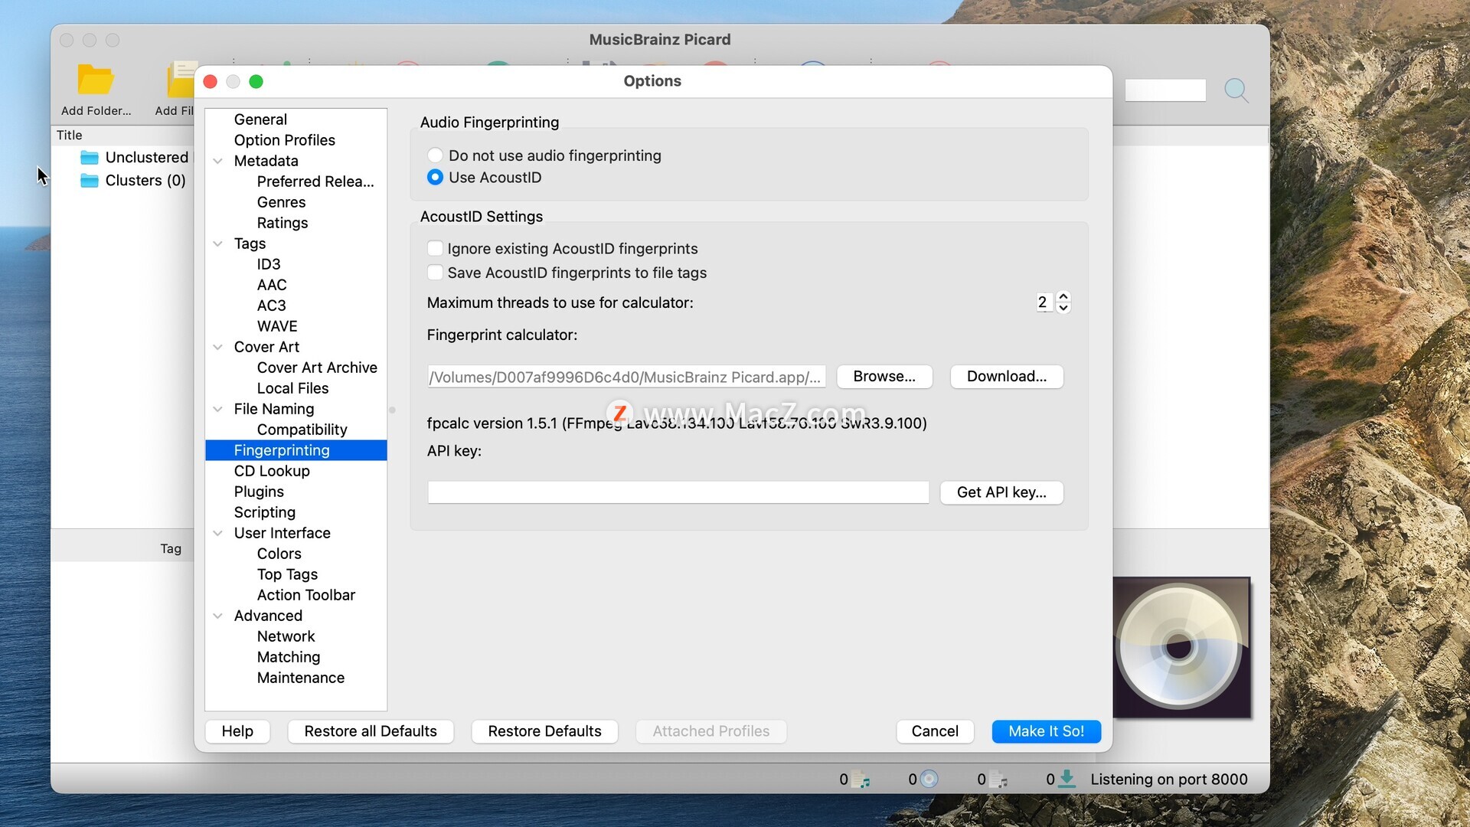Image resolution: width=1470 pixels, height=827 pixels.
Task: Decrease maximum threads with down arrow
Action: click(x=1063, y=308)
